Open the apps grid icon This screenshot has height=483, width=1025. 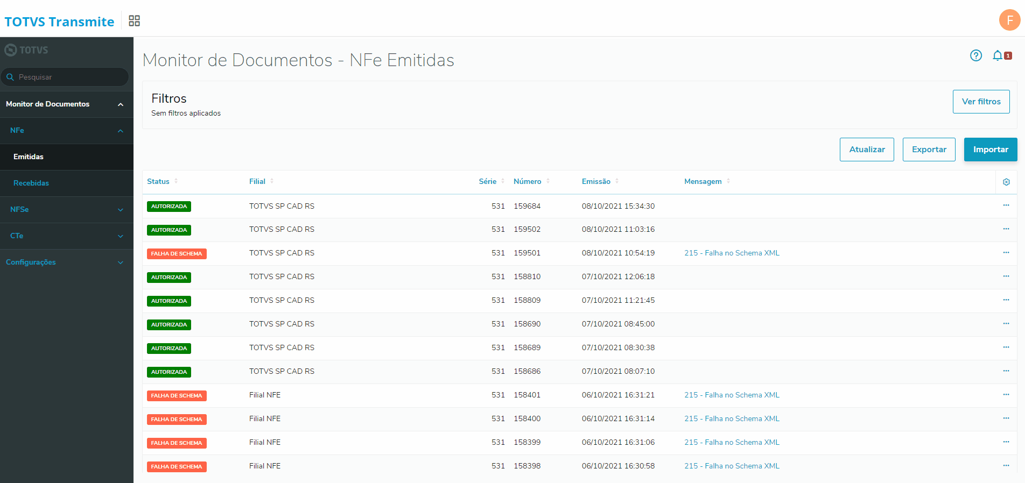coord(134,21)
